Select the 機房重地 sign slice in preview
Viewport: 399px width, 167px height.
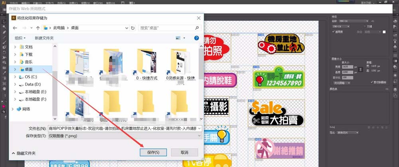[x=281, y=44]
